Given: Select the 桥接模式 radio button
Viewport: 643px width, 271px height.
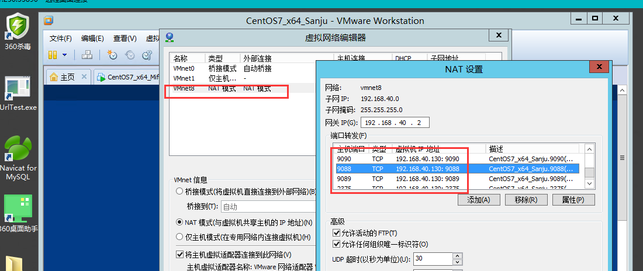Looking at the screenshot, I should pyautogui.click(x=179, y=191).
